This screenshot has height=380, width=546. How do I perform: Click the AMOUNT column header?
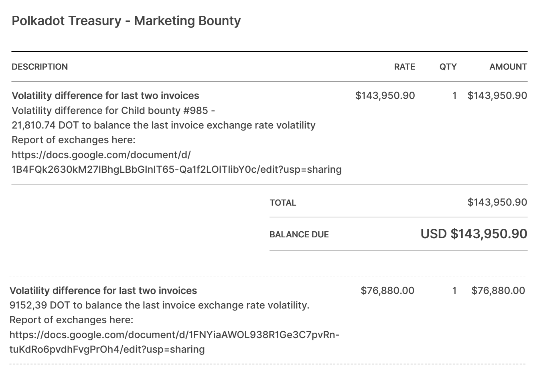508,67
